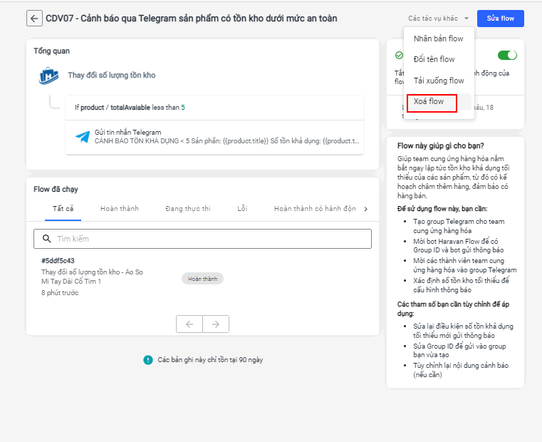Click the Flow đã chạy heading

click(x=56, y=190)
